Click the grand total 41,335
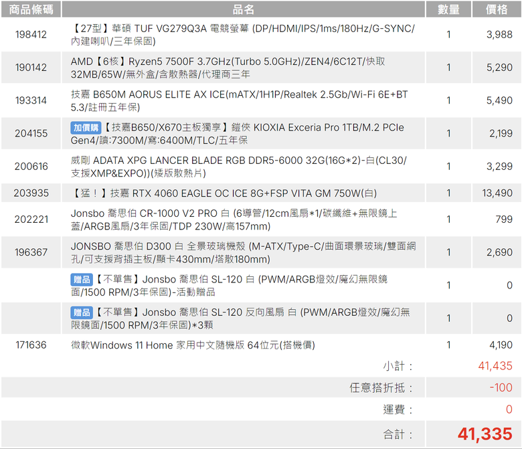 coord(485,434)
